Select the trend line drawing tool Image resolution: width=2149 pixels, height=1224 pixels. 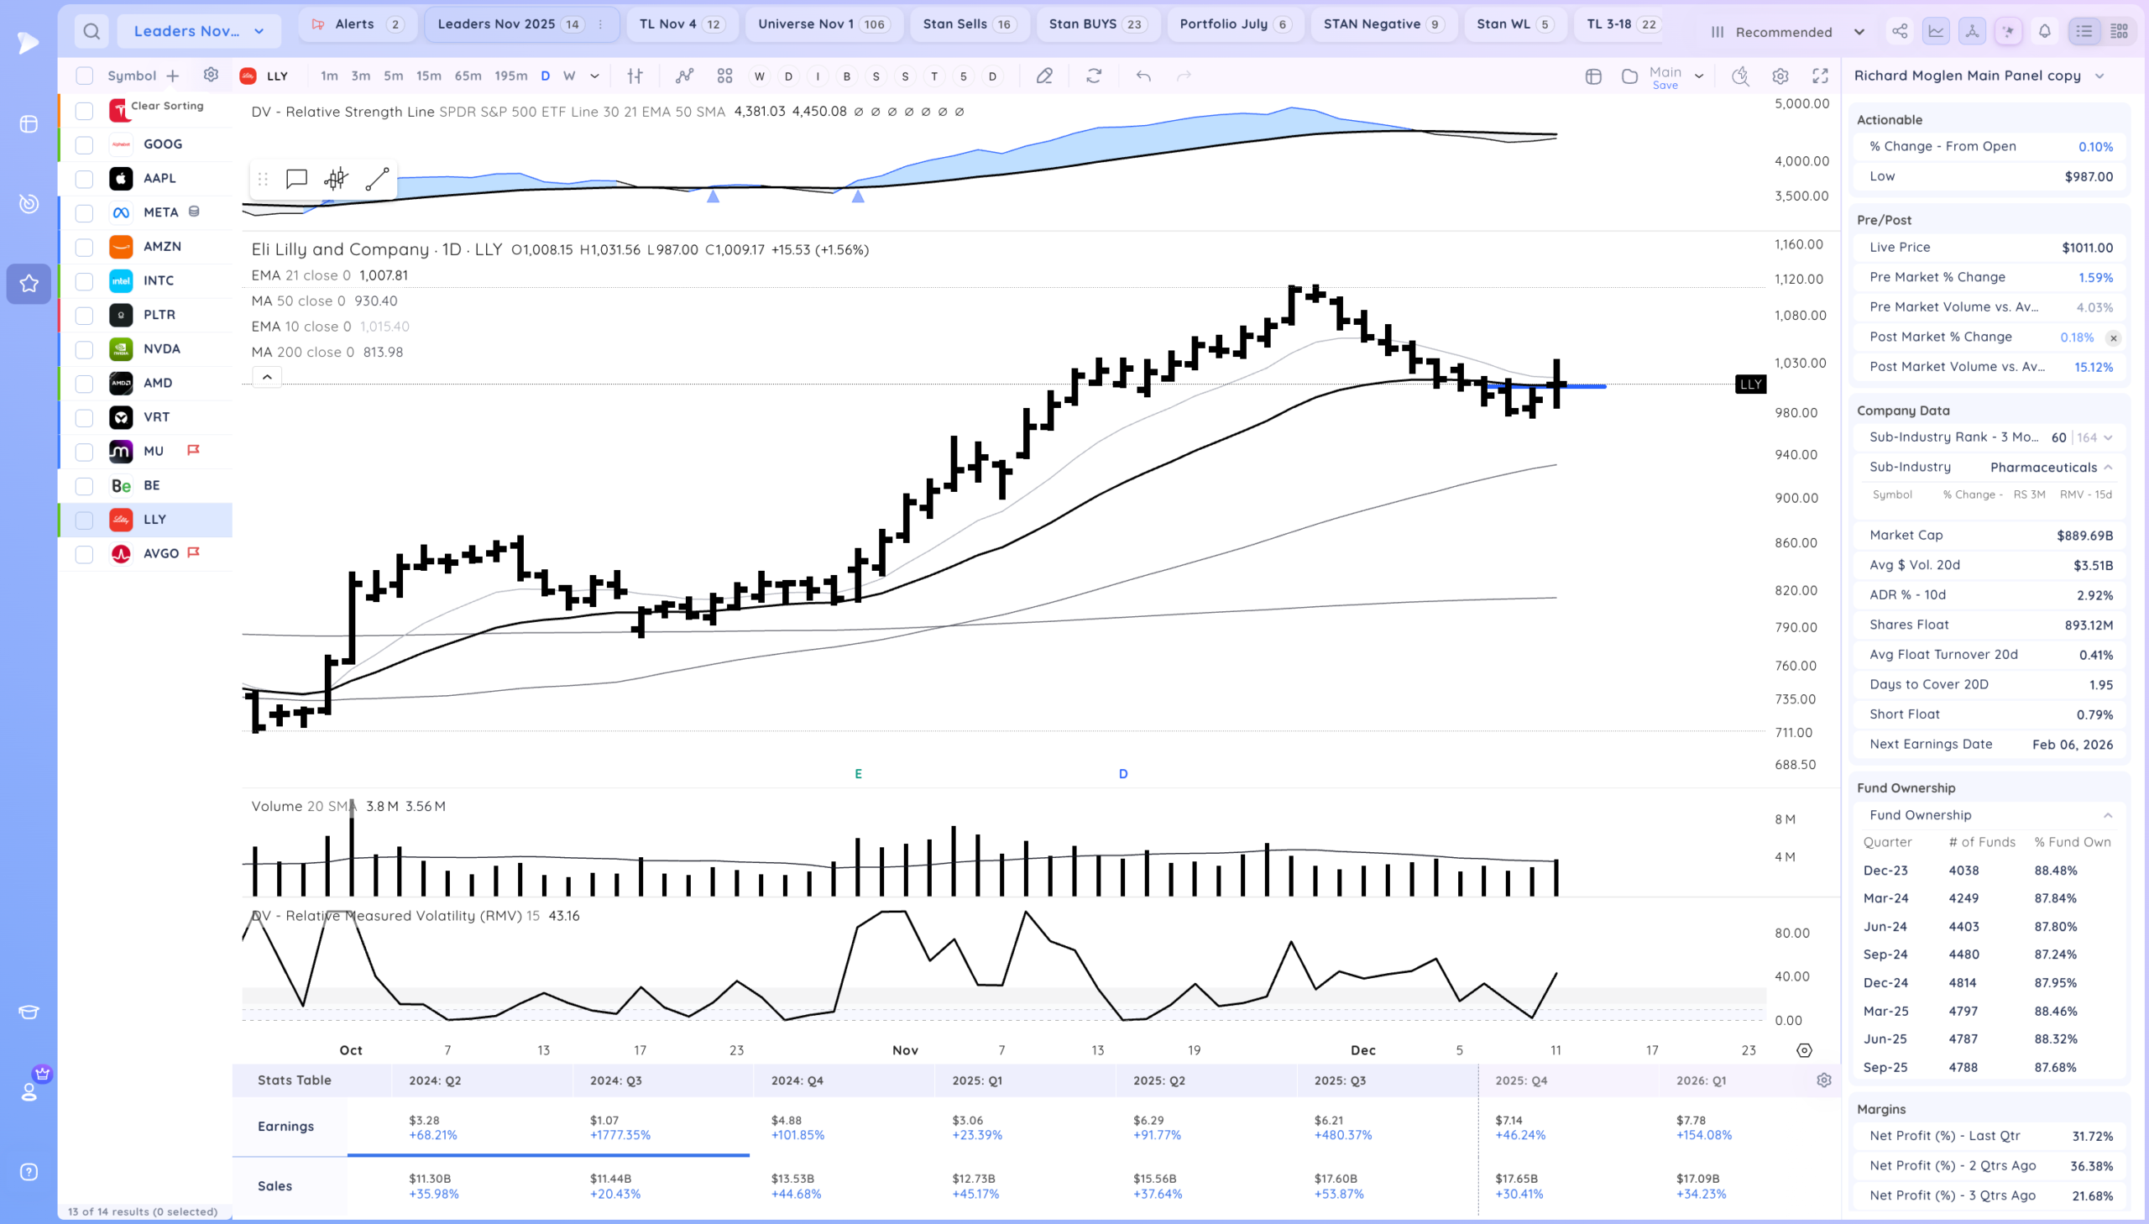pos(378,179)
